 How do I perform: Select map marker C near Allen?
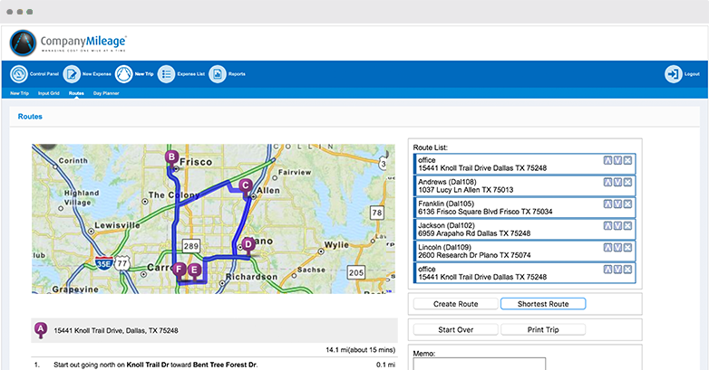(245, 185)
